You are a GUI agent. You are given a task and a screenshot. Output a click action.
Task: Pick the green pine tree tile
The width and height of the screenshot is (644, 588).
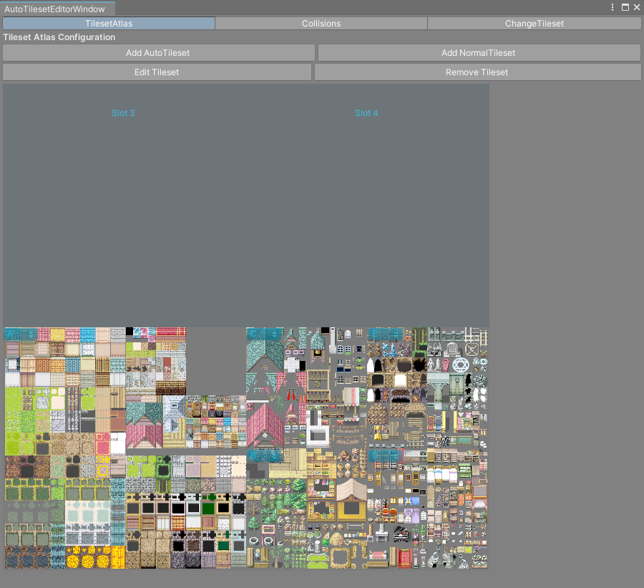[x=253, y=523]
